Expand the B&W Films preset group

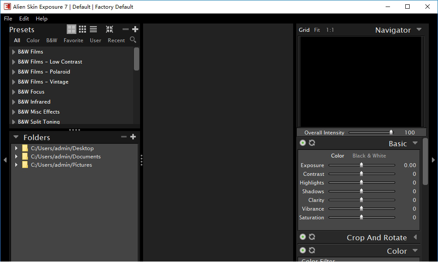click(x=14, y=52)
